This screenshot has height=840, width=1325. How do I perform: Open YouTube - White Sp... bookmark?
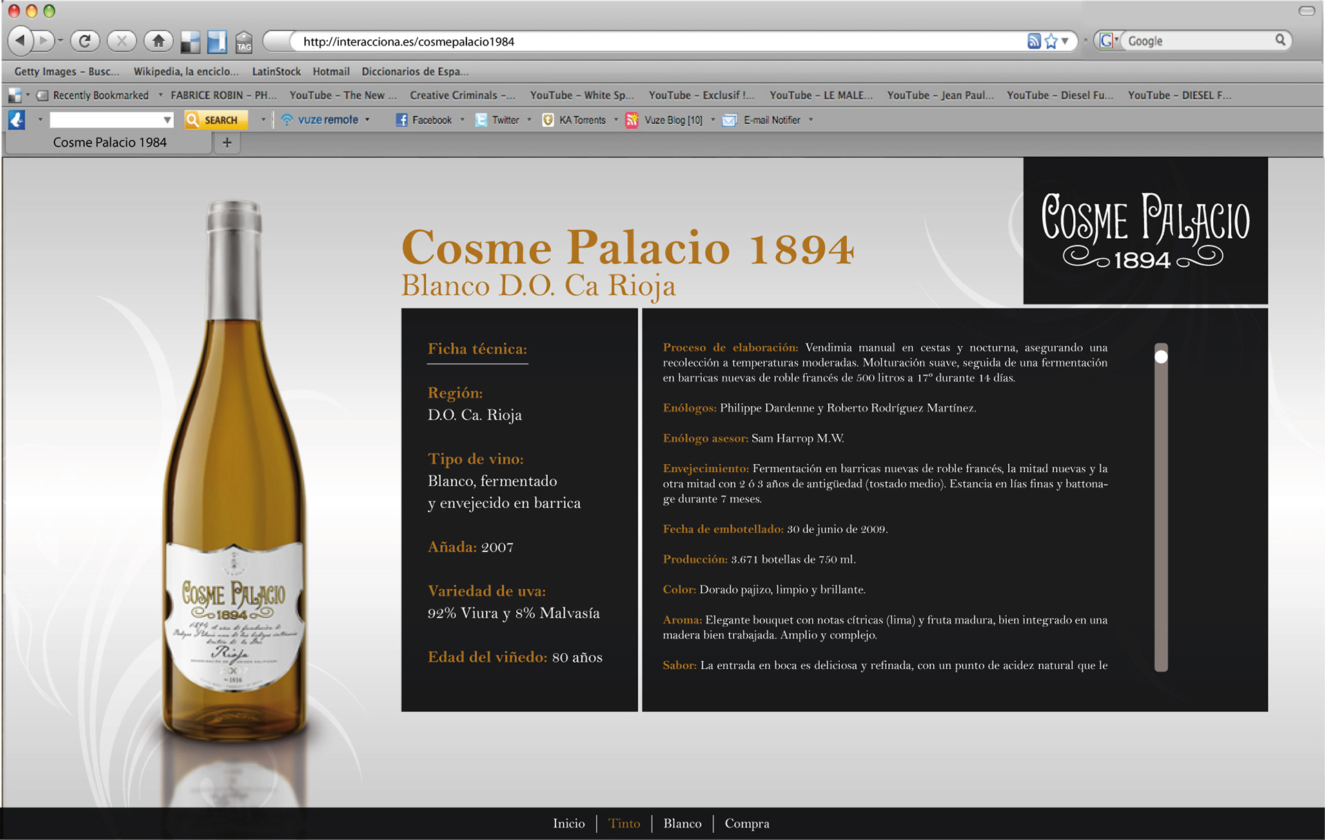coord(582,95)
